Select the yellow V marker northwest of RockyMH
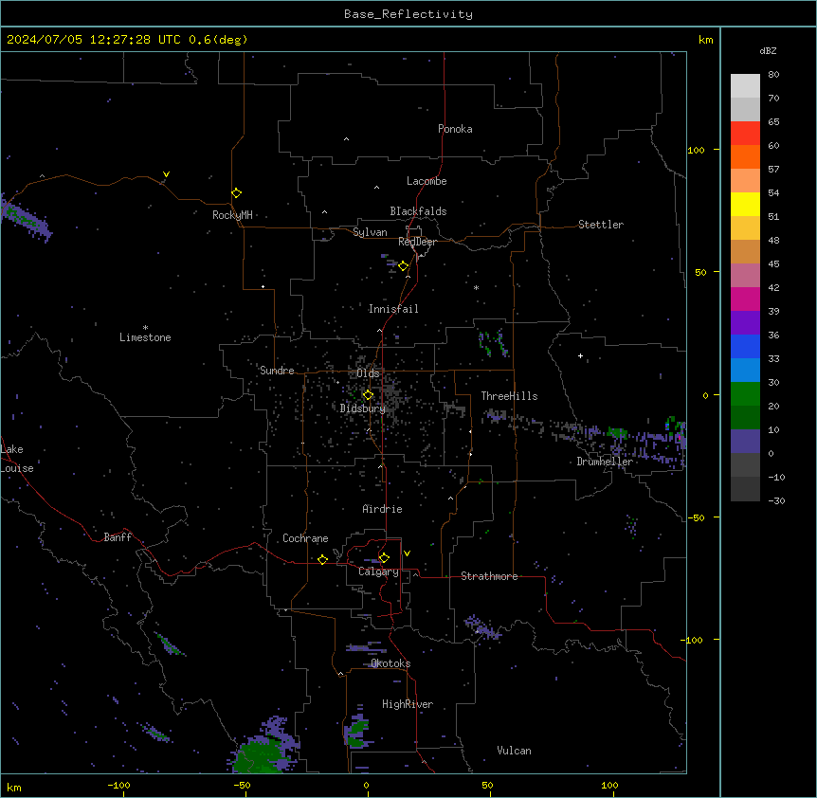 (x=166, y=174)
